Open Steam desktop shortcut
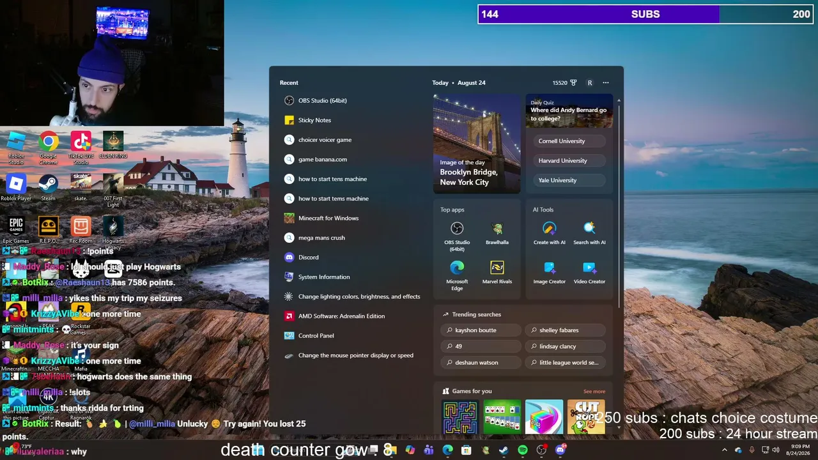The width and height of the screenshot is (818, 460). click(x=49, y=188)
